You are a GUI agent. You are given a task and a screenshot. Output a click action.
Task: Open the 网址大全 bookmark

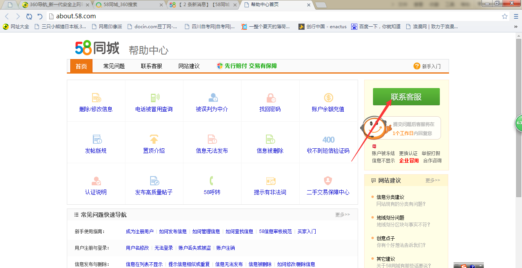(x=16, y=27)
